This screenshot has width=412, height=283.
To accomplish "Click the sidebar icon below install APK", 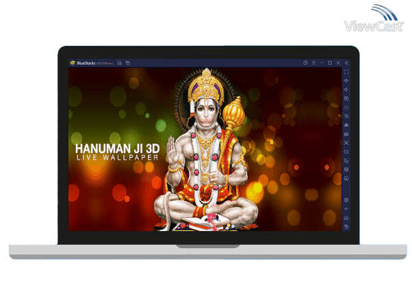I will (346, 134).
